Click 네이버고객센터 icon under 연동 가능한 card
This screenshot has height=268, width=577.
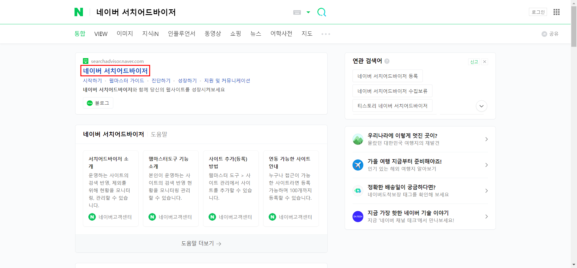[x=273, y=217]
